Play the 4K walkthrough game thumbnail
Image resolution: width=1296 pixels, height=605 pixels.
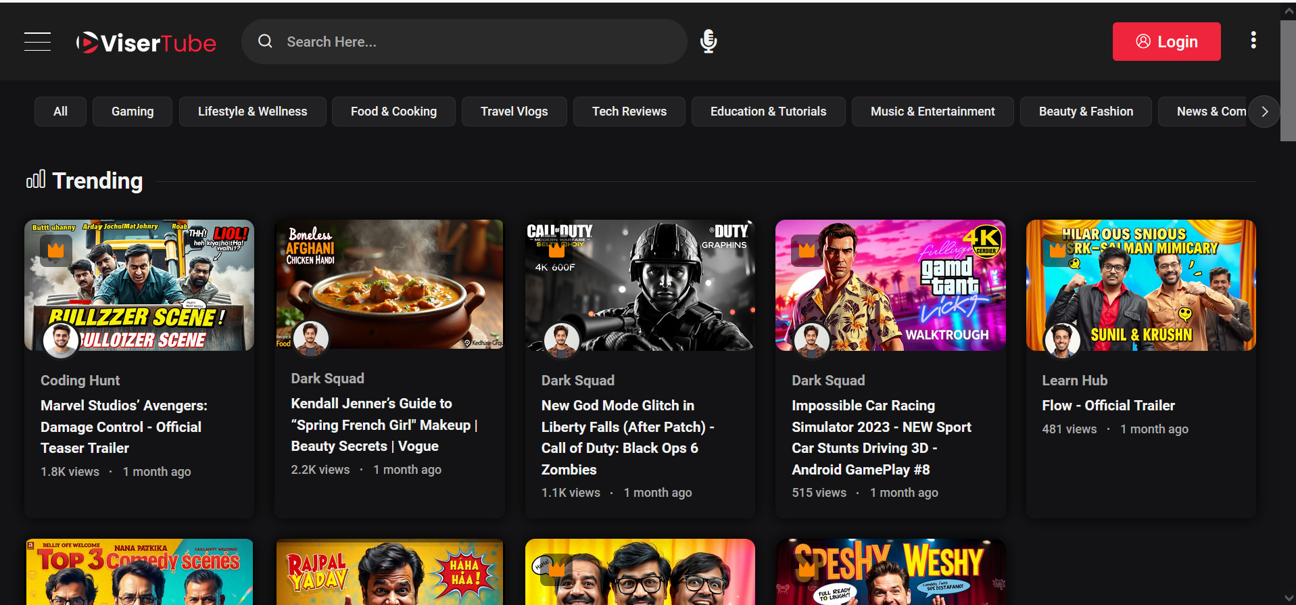point(890,285)
